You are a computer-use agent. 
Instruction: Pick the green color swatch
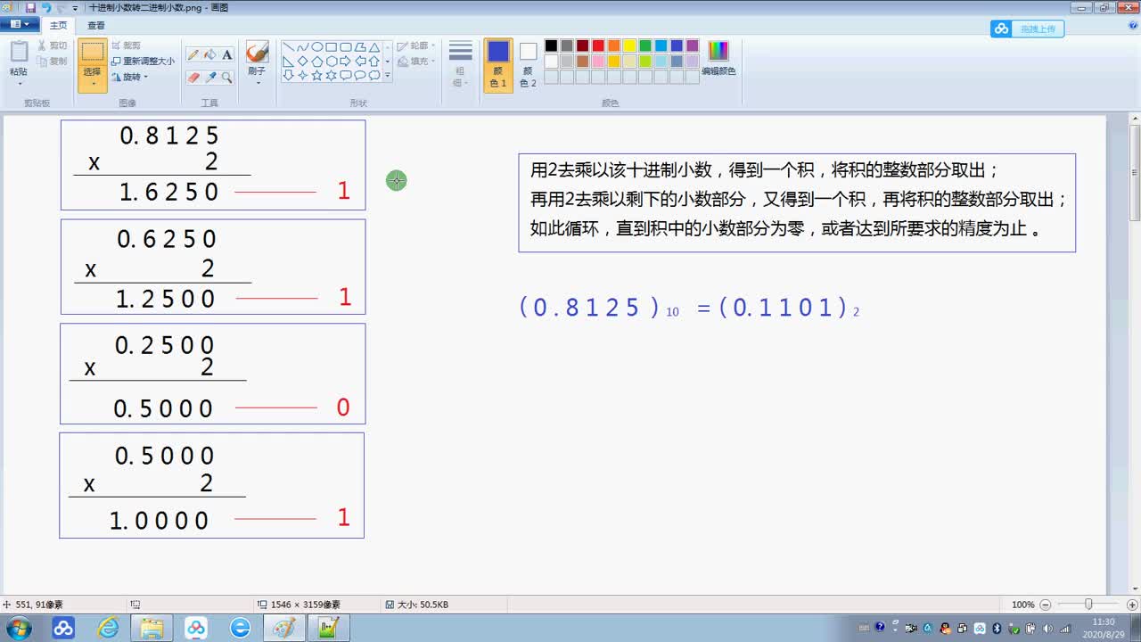tap(645, 45)
